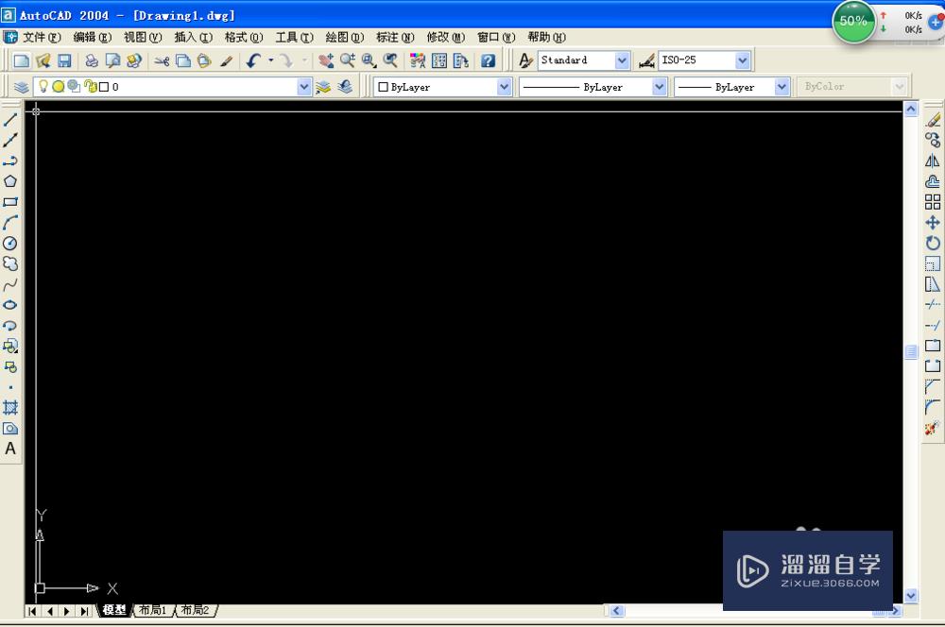This screenshot has height=627, width=945.
Task: Toggle the lock on layer 0
Action: click(x=89, y=86)
